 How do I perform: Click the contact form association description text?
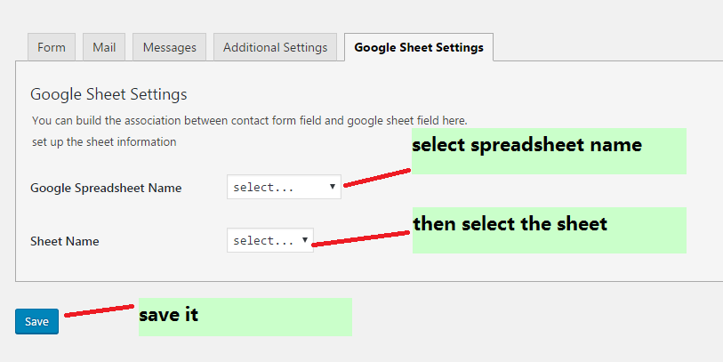[249, 120]
